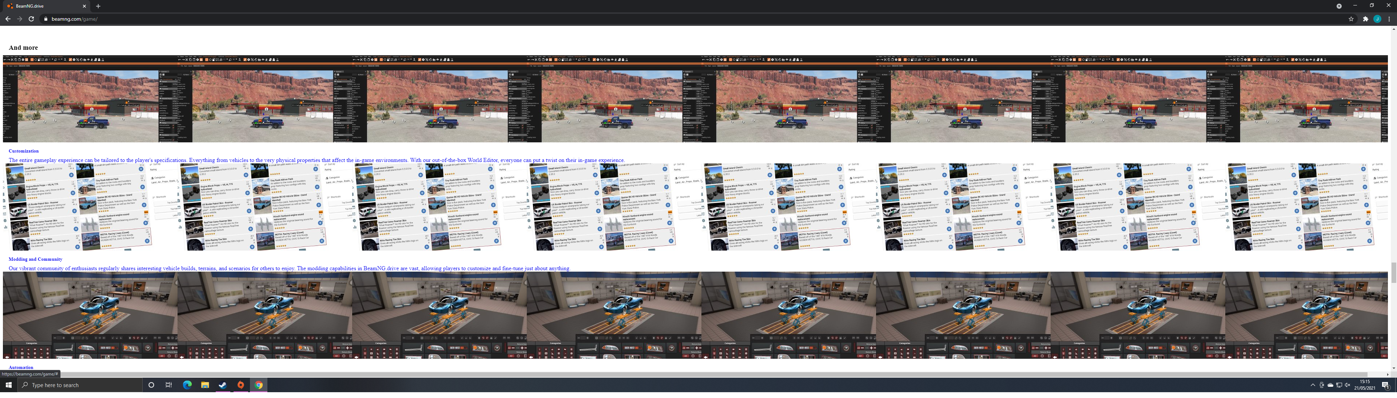Open the round dropdown arrow in the title bar
This screenshot has width=1397, height=398.
(1339, 6)
